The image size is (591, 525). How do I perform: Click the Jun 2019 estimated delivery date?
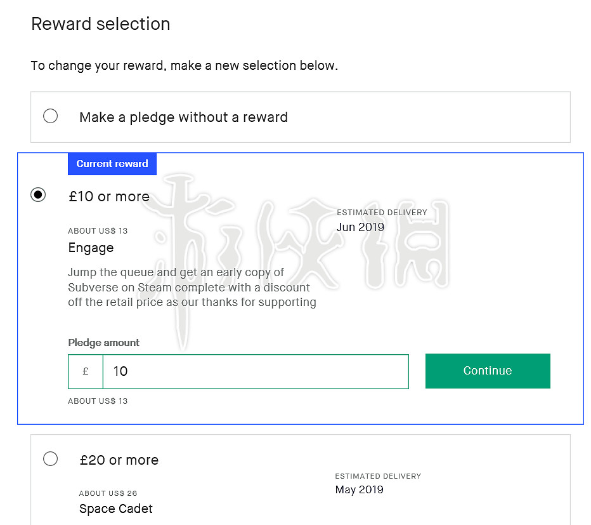pyautogui.click(x=360, y=227)
